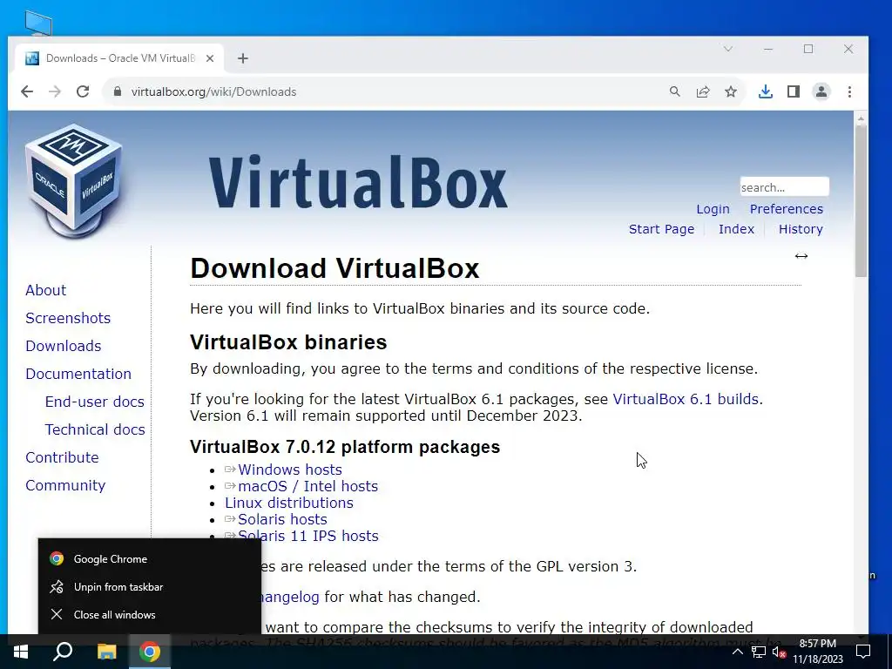Open Technical docs sidebar link
Viewport: 892px width, 669px height.
95,429
